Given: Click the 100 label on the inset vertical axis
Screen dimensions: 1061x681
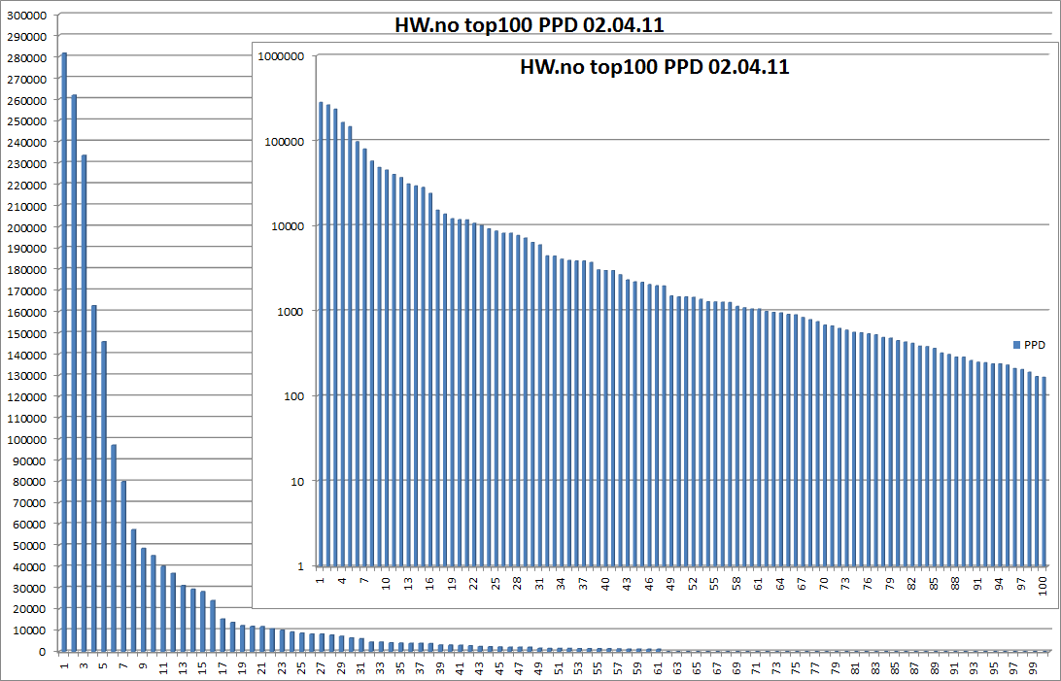Looking at the screenshot, I should click(x=293, y=396).
